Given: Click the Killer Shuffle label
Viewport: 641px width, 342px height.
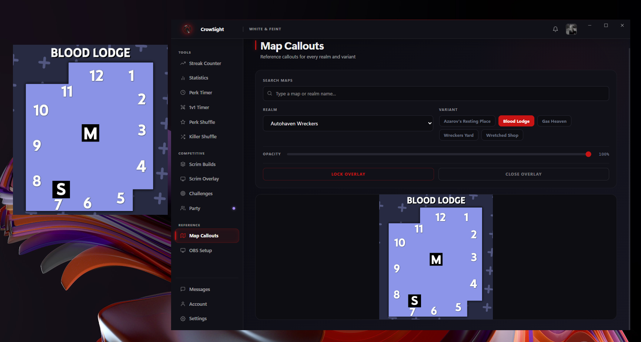Looking at the screenshot, I should point(203,136).
